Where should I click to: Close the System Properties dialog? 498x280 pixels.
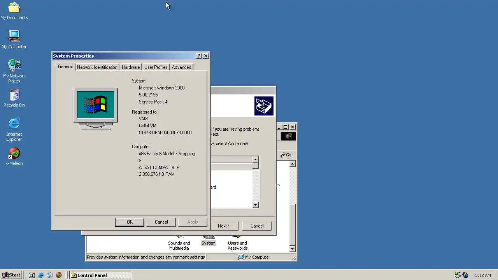[206, 56]
